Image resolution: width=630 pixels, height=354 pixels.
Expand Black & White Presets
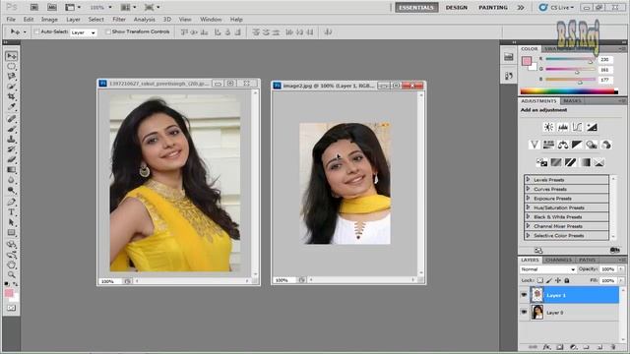tap(528, 216)
